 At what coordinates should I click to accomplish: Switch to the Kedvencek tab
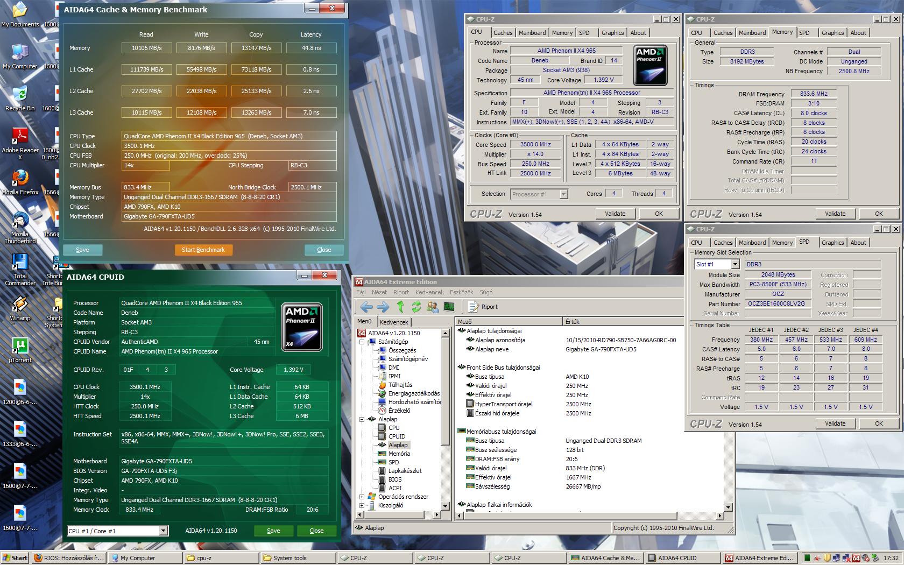click(394, 322)
